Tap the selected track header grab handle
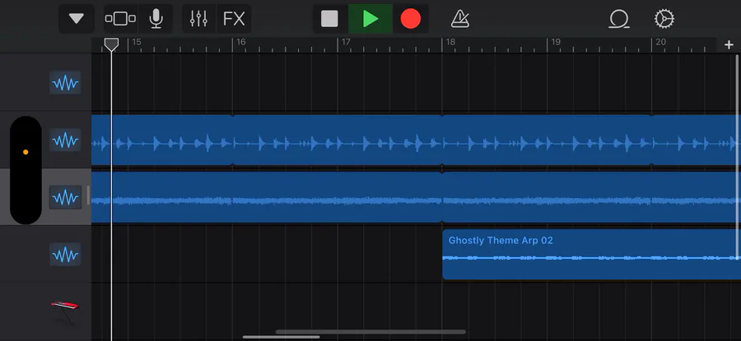 (x=88, y=196)
